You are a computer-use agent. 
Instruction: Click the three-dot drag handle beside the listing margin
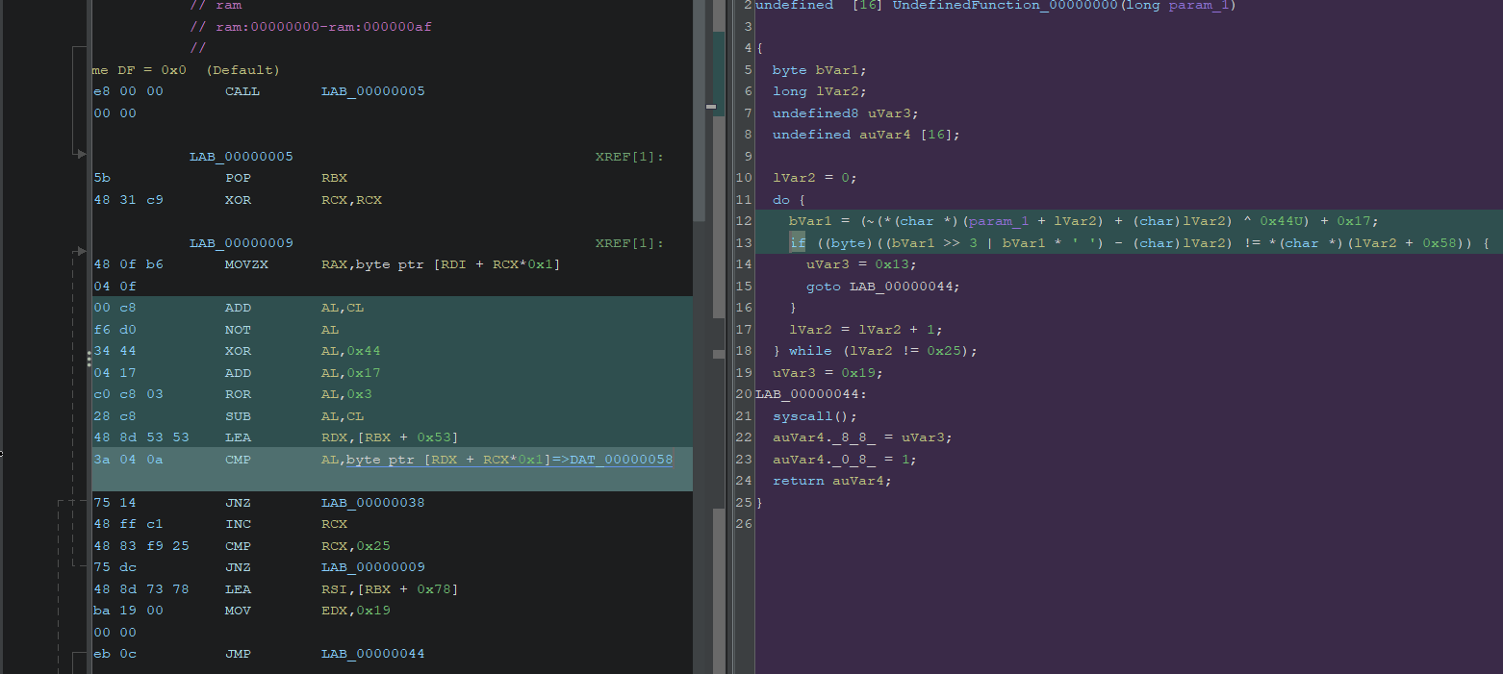pyautogui.click(x=89, y=359)
